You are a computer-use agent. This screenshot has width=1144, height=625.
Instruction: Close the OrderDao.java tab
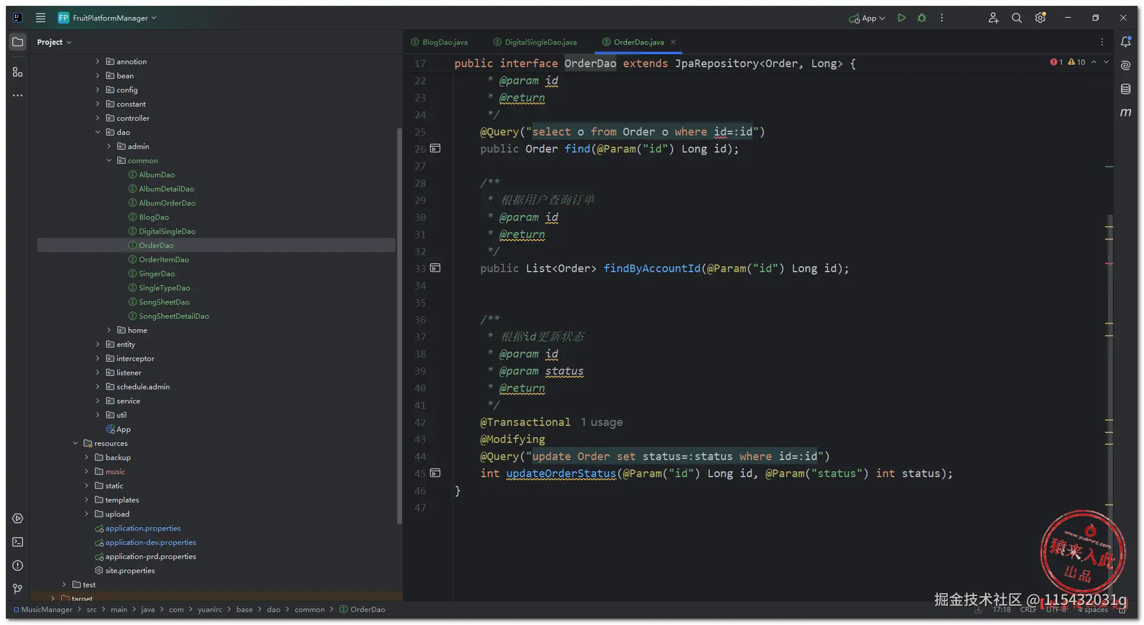[673, 42]
